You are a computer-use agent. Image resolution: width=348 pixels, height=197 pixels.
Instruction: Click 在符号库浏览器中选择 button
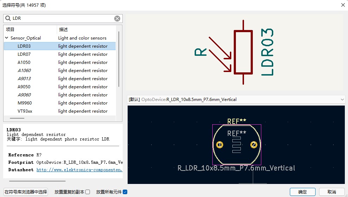[26, 192]
